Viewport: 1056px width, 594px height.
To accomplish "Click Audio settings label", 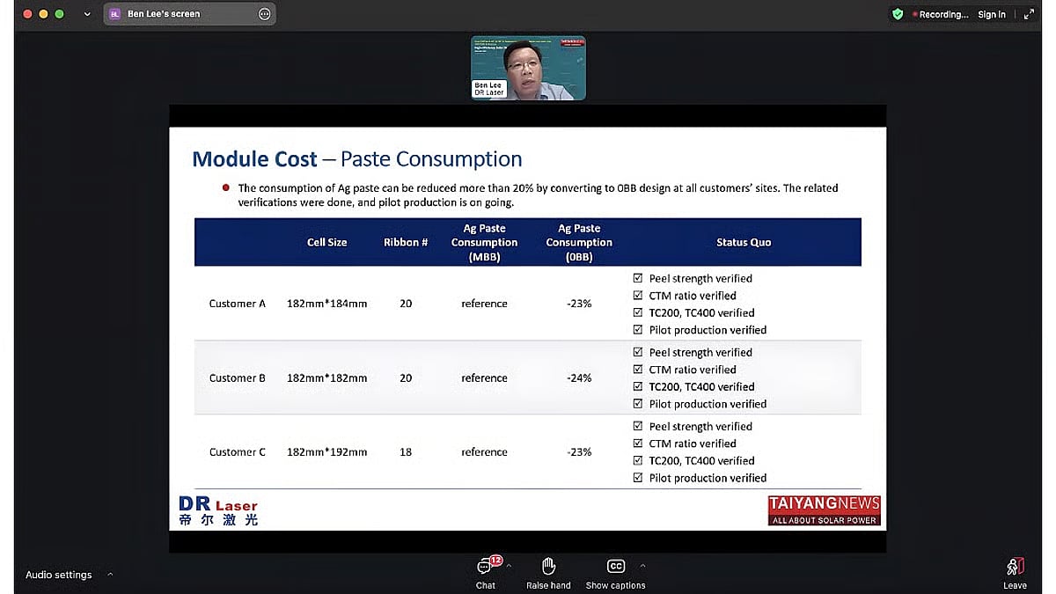I will [58, 575].
